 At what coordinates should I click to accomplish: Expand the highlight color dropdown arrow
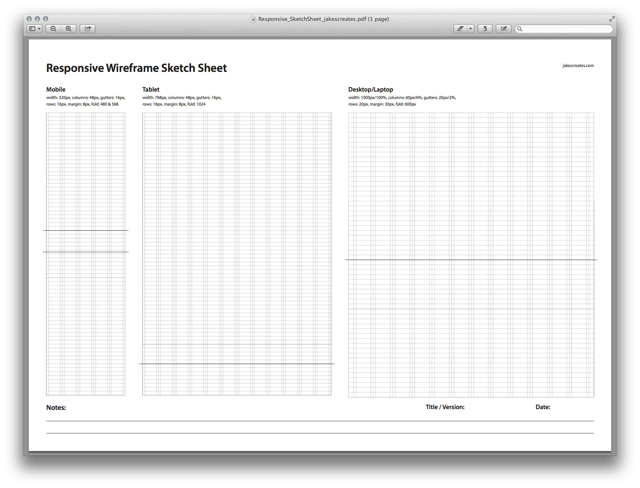pos(471,29)
